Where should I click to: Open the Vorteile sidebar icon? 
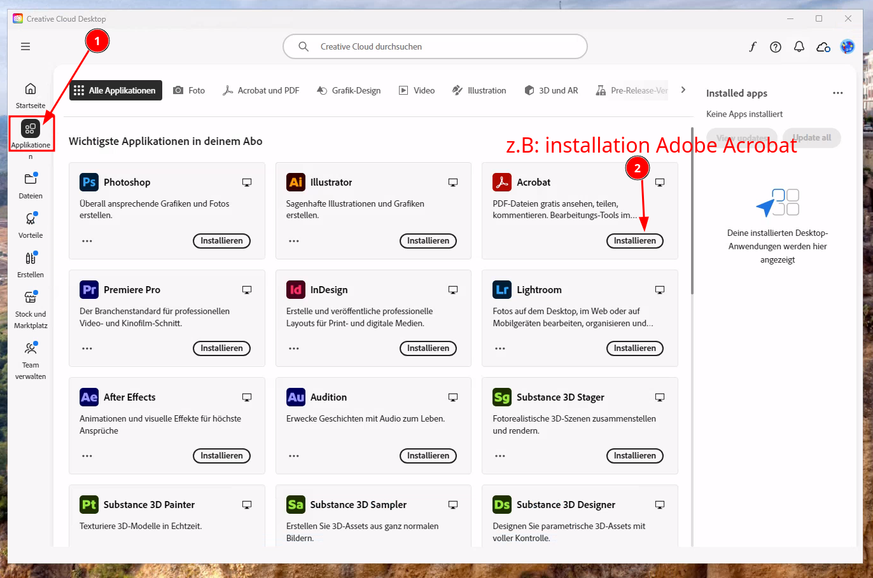click(30, 219)
